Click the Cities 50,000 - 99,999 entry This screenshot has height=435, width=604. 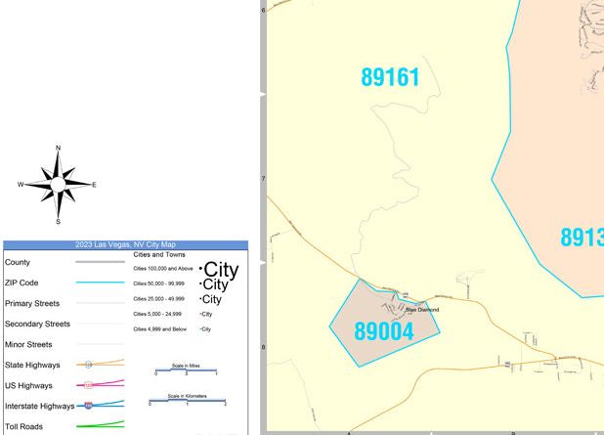click(x=159, y=283)
